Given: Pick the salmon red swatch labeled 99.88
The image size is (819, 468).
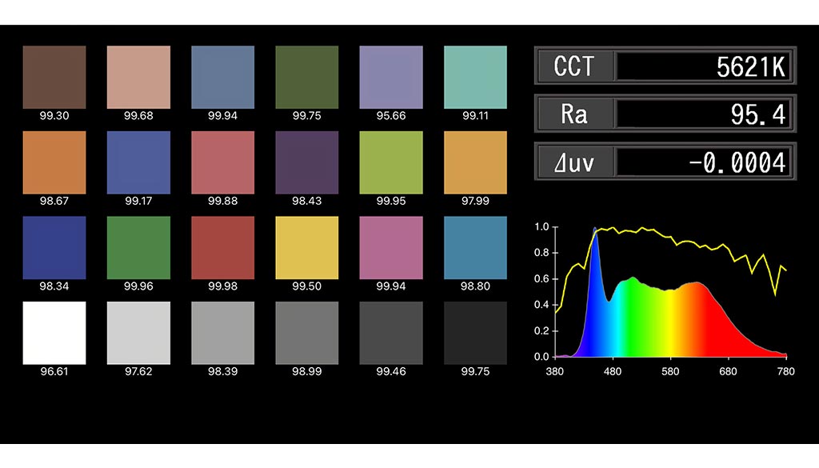Looking at the screenshot, I should click(223, 162).
